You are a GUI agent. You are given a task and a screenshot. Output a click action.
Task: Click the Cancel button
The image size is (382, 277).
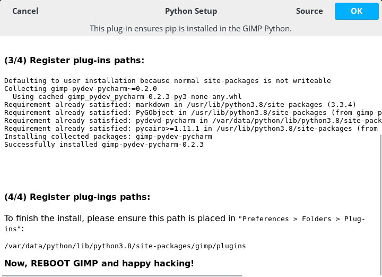point(25,11)
